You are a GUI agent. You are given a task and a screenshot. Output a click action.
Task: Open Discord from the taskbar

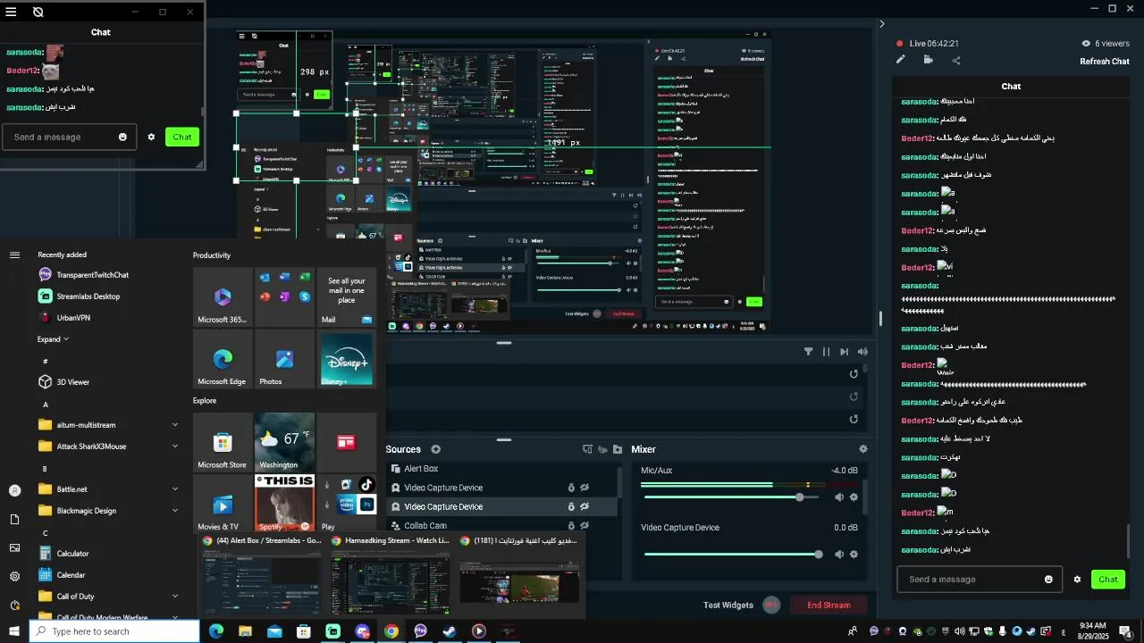[x=362, y=630]
